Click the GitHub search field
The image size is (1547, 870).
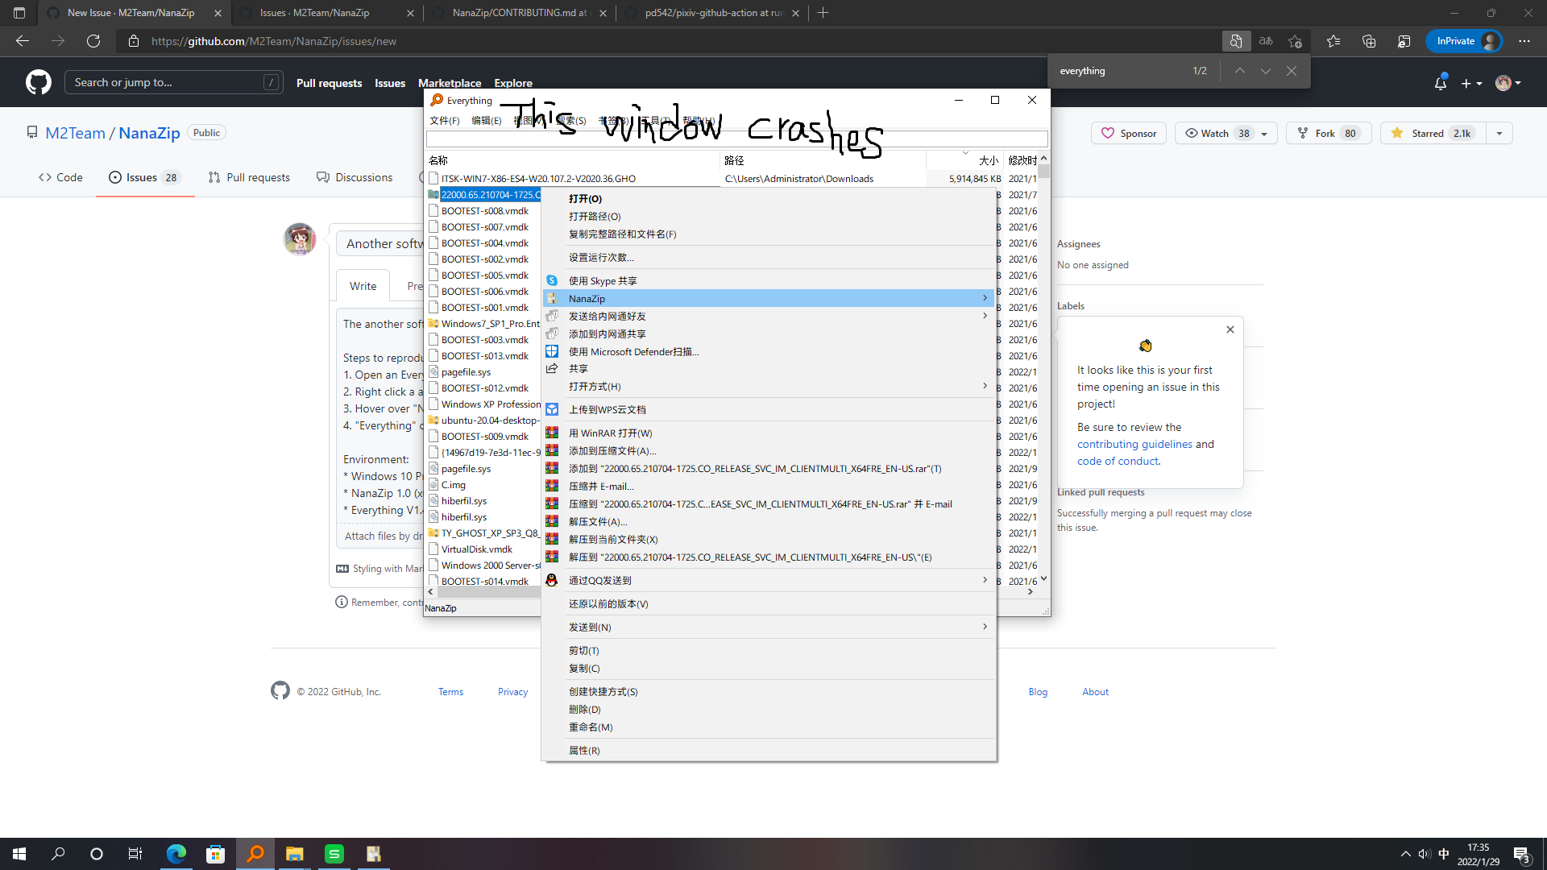[x=173, y=81]
